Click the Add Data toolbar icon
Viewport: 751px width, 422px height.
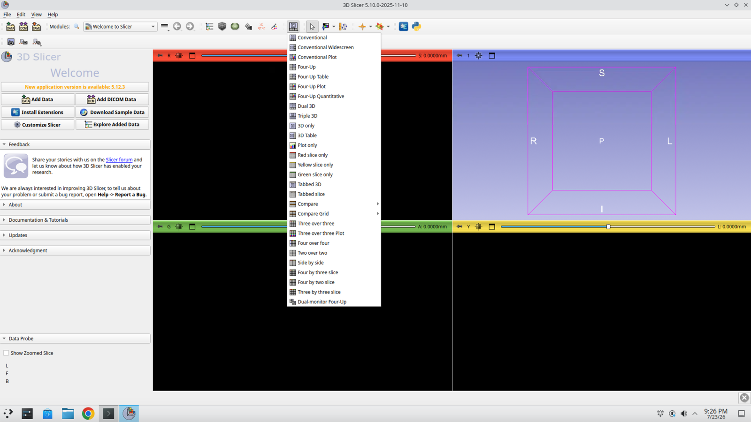tap(10, 27)
